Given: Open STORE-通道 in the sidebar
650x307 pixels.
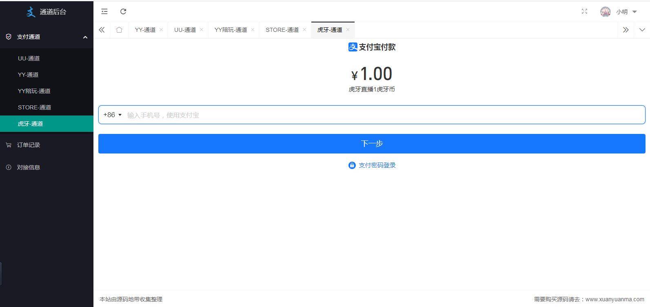Looking at the screenshot, I should pos(47,107).
